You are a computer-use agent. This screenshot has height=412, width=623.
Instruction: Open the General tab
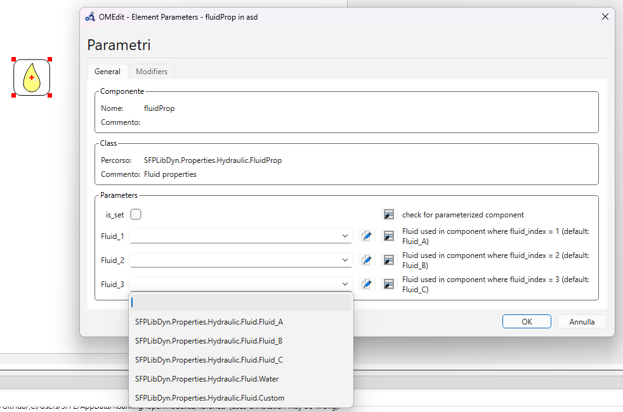point(107,72)
